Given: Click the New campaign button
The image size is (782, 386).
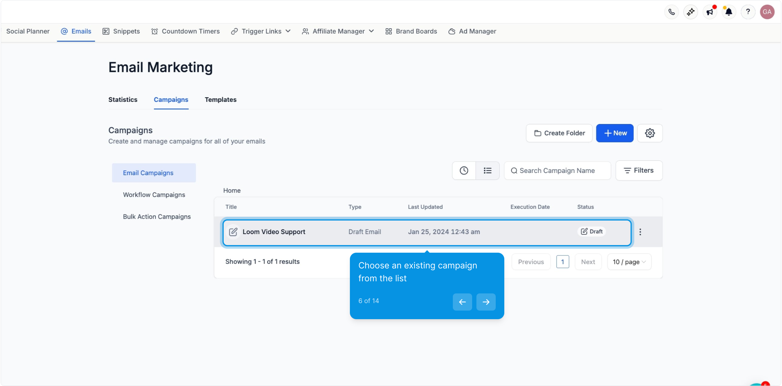Looking at the screenshot, I should click(x=615, y=133).
